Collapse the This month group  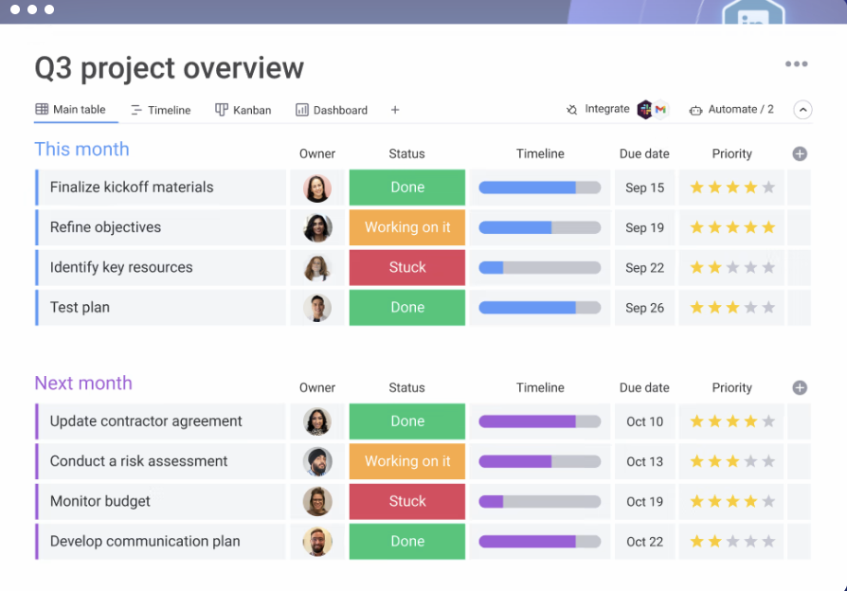(x=81, y=150)
